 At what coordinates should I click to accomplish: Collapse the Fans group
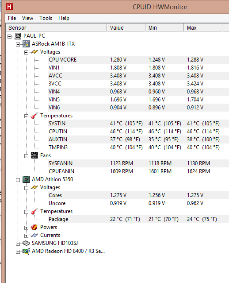tap(27, 156)
